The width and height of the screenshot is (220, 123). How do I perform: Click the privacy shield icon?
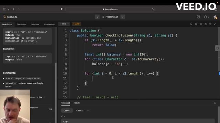pyautogui.click(x=62, y=9)
